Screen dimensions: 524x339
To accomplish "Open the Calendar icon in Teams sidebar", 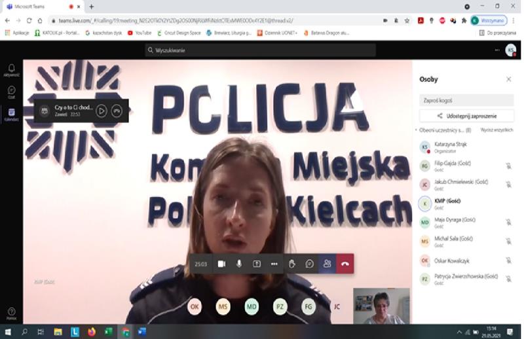I will [11, 115].
